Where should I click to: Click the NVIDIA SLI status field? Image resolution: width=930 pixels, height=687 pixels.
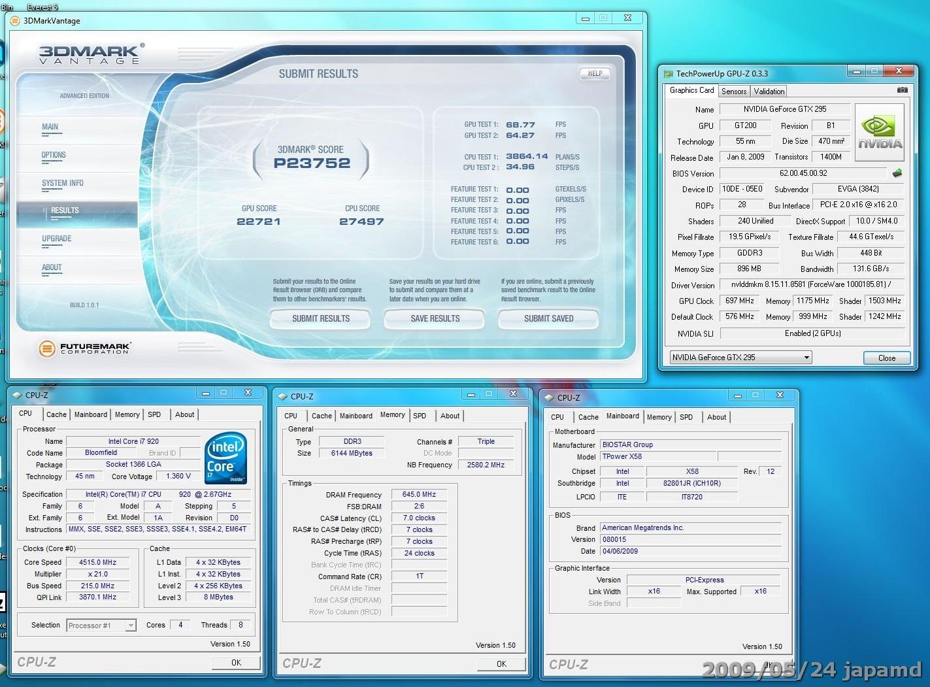[813, 333]
